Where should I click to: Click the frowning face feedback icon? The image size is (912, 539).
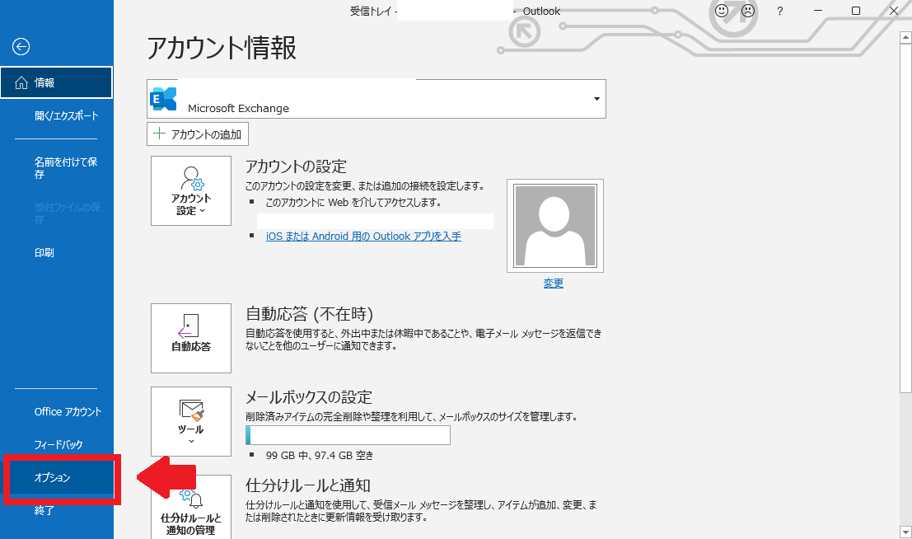pyautogui.click(x=747, y=12)
